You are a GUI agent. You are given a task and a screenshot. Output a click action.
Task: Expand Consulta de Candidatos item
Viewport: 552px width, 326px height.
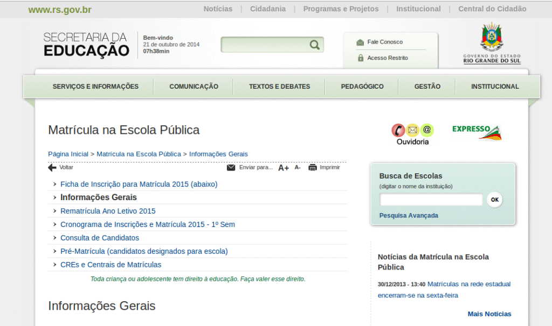click(100, 238)
